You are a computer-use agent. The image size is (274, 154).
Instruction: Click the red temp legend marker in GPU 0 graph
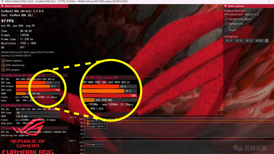(87, 121)
